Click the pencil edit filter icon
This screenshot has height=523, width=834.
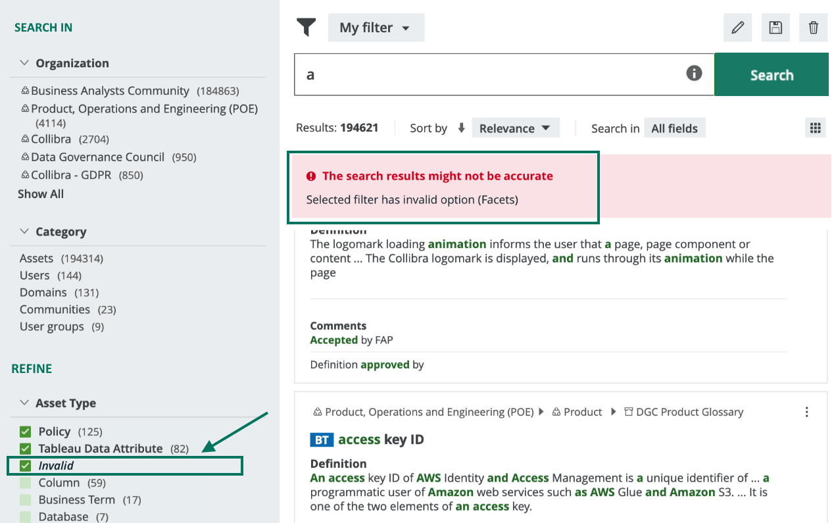pyautogui.click(x=738, y=28)
